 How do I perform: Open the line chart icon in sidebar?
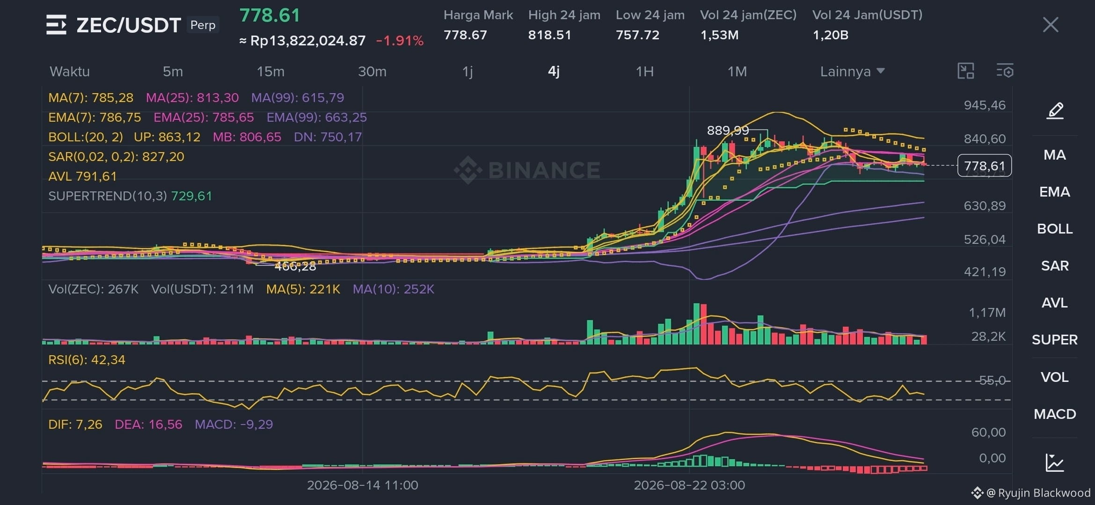tap(1055, 462)
